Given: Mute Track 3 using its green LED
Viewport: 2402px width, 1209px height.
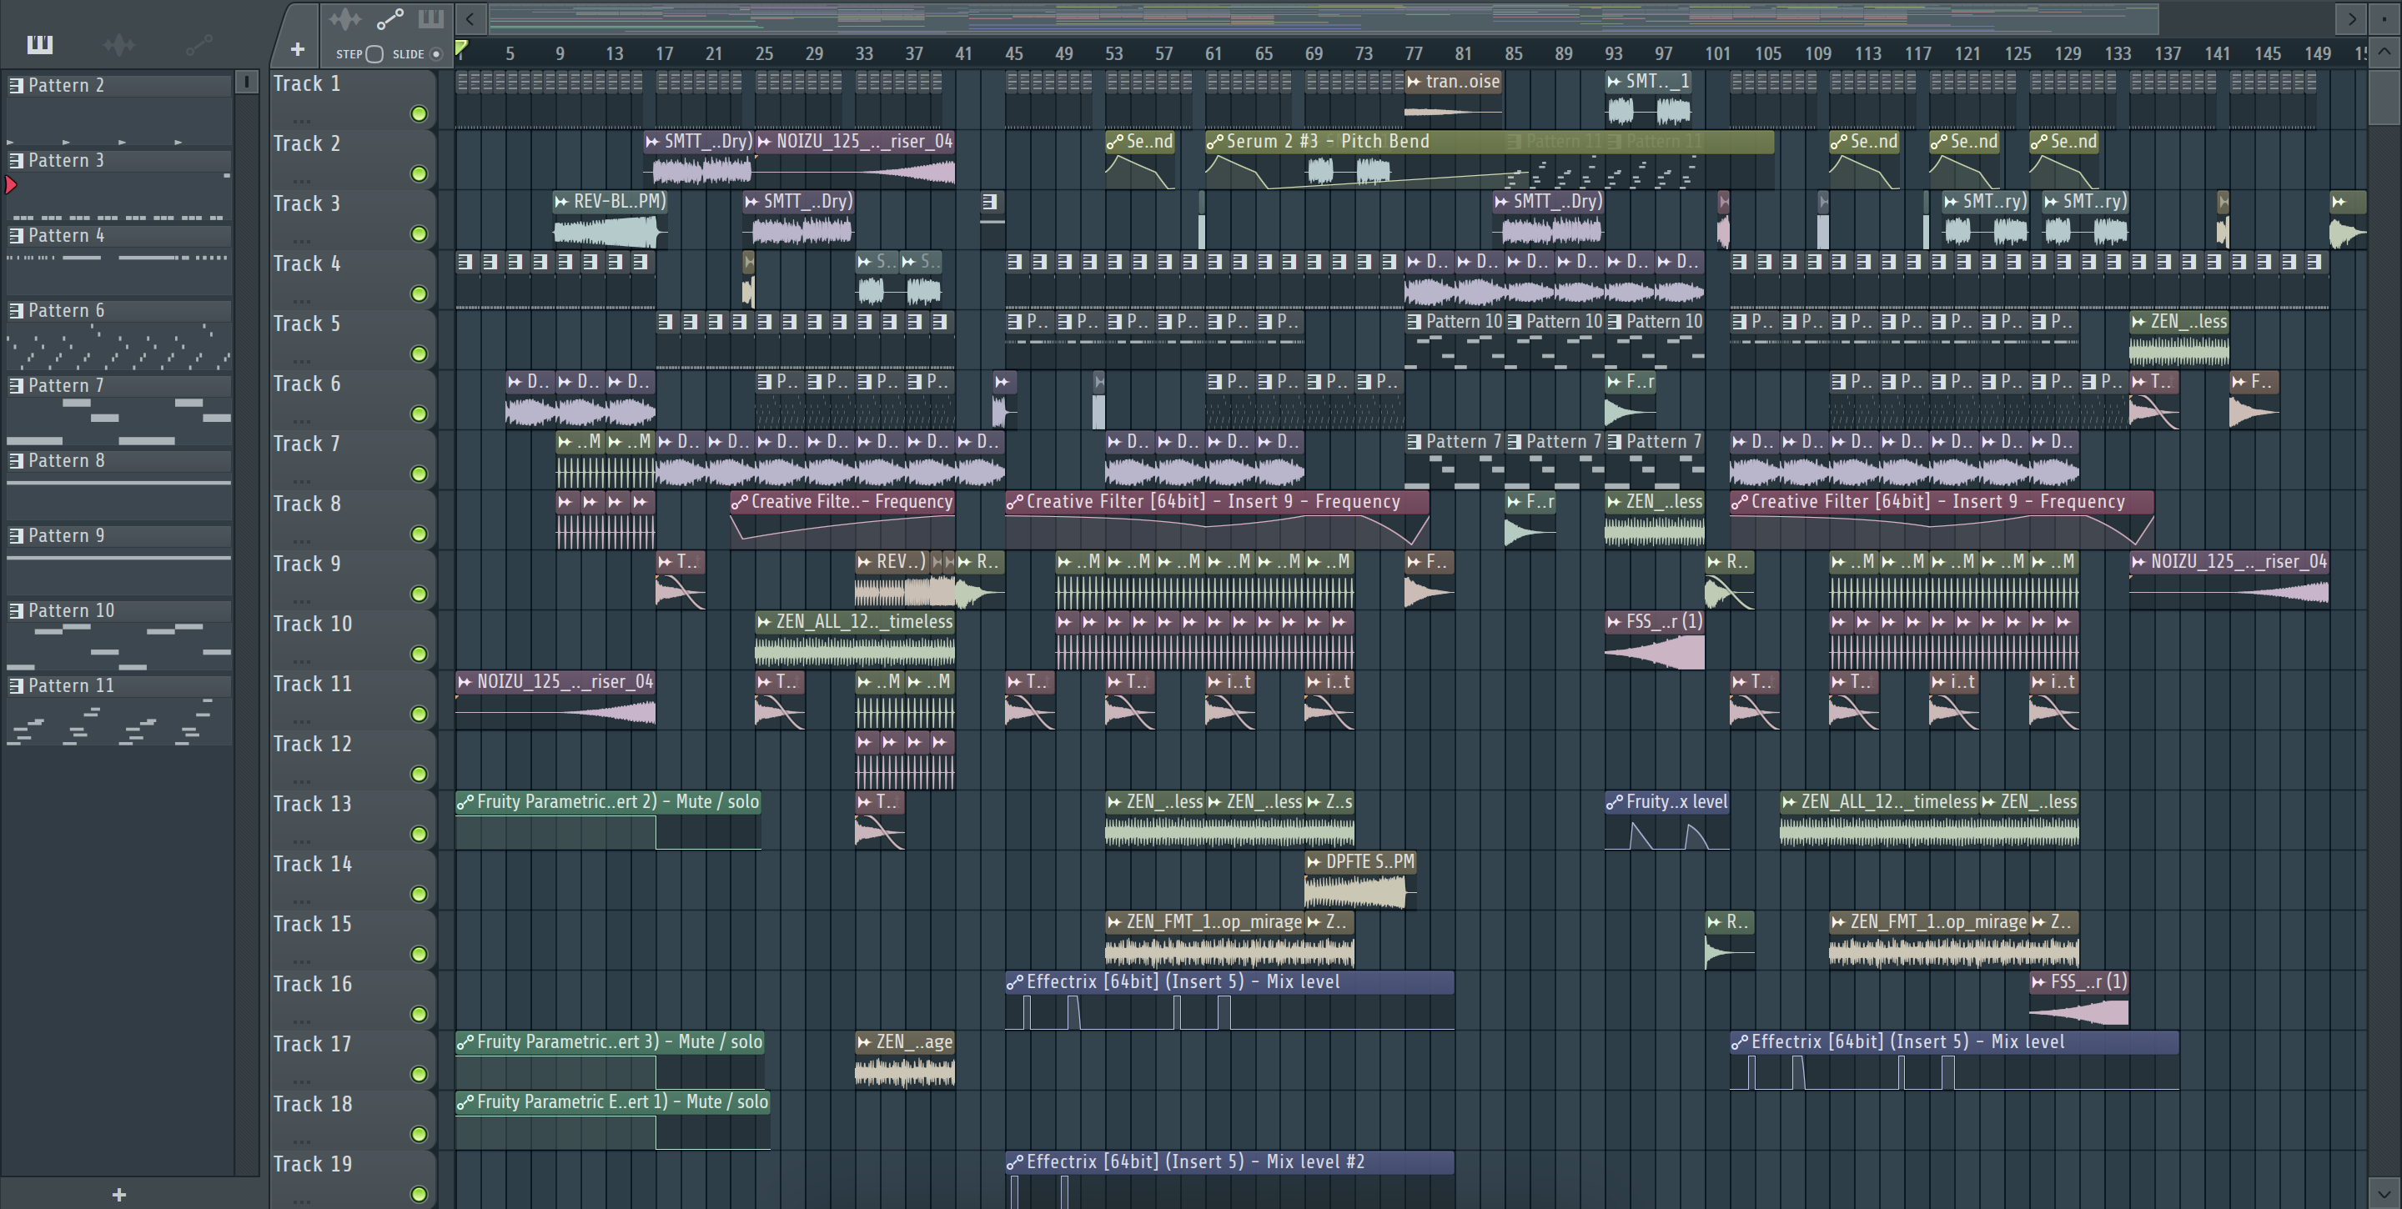Looking at the screenshot, I should point(419,234).
